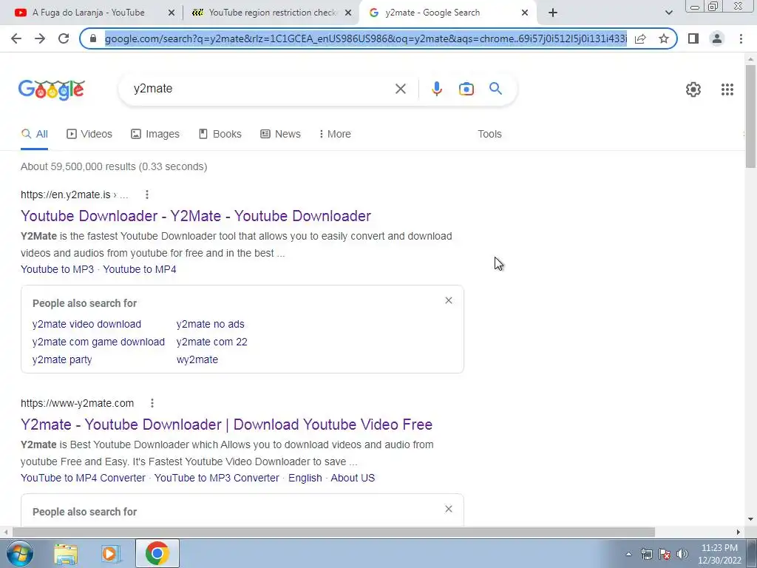
Task: Click the vertical page scrollbar thumb
Action: 750,116
